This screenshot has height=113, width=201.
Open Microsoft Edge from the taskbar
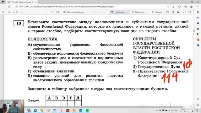click(x=35, y=110)
